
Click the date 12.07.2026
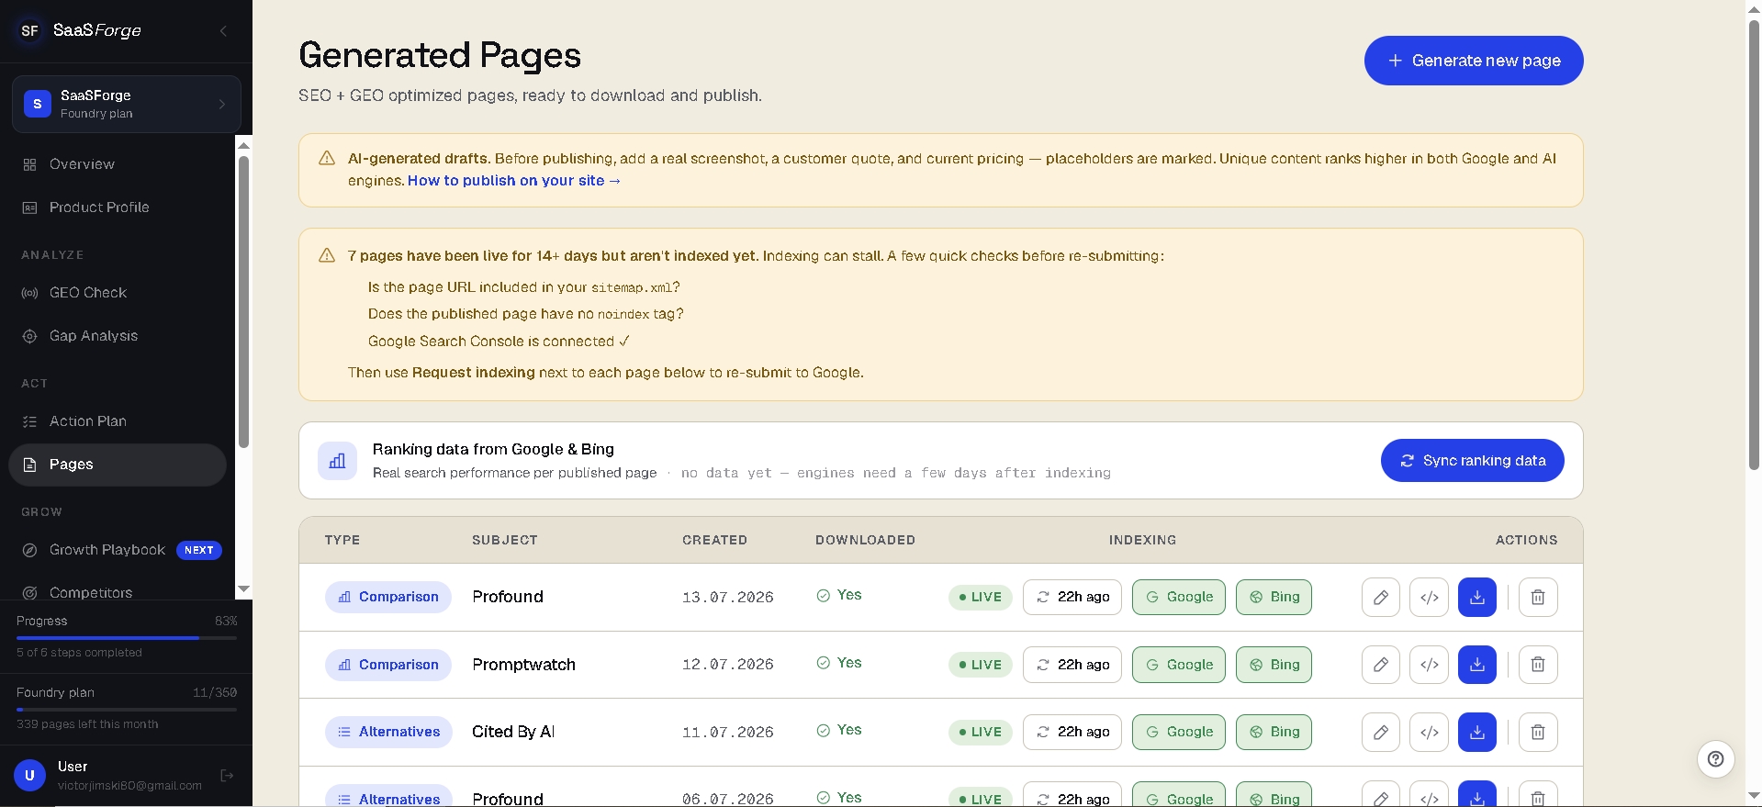point(728,665)
